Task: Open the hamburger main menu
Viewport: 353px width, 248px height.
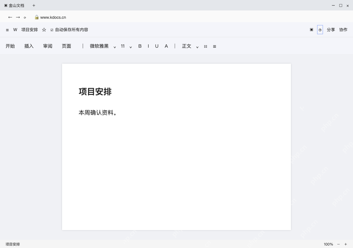Action: [x=7, y=30]
